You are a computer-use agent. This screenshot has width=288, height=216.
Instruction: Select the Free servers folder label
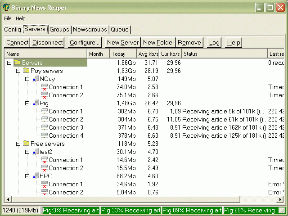[x=48, y=144]
